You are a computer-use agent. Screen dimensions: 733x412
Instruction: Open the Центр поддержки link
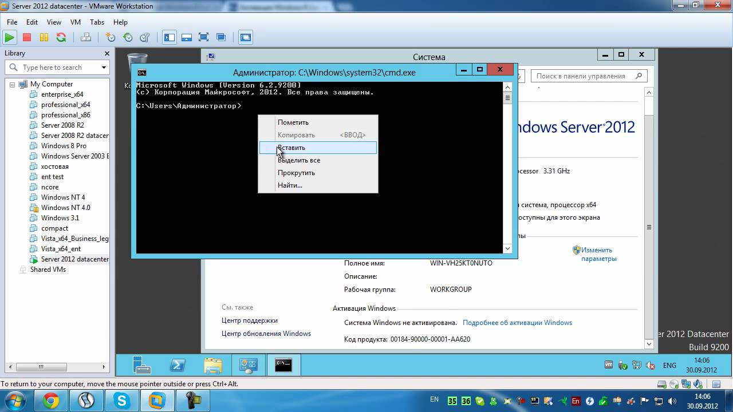coord(250,320)
